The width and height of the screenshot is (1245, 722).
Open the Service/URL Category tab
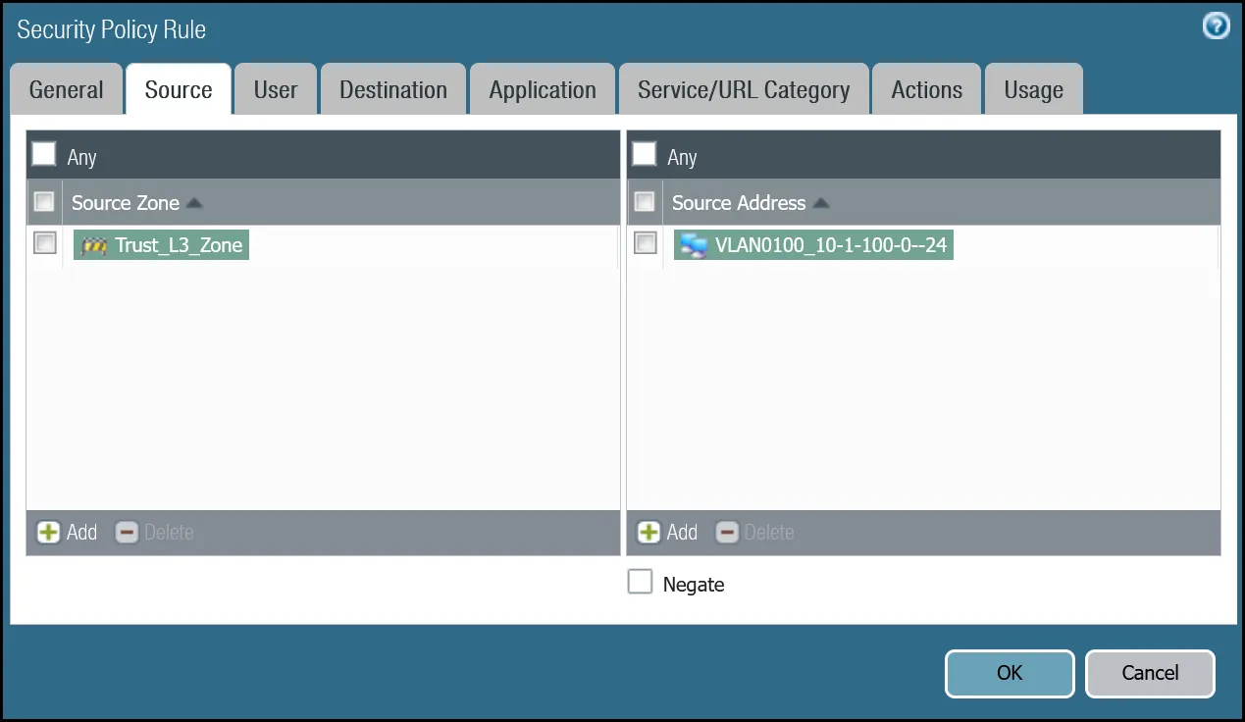click(743, 90)
